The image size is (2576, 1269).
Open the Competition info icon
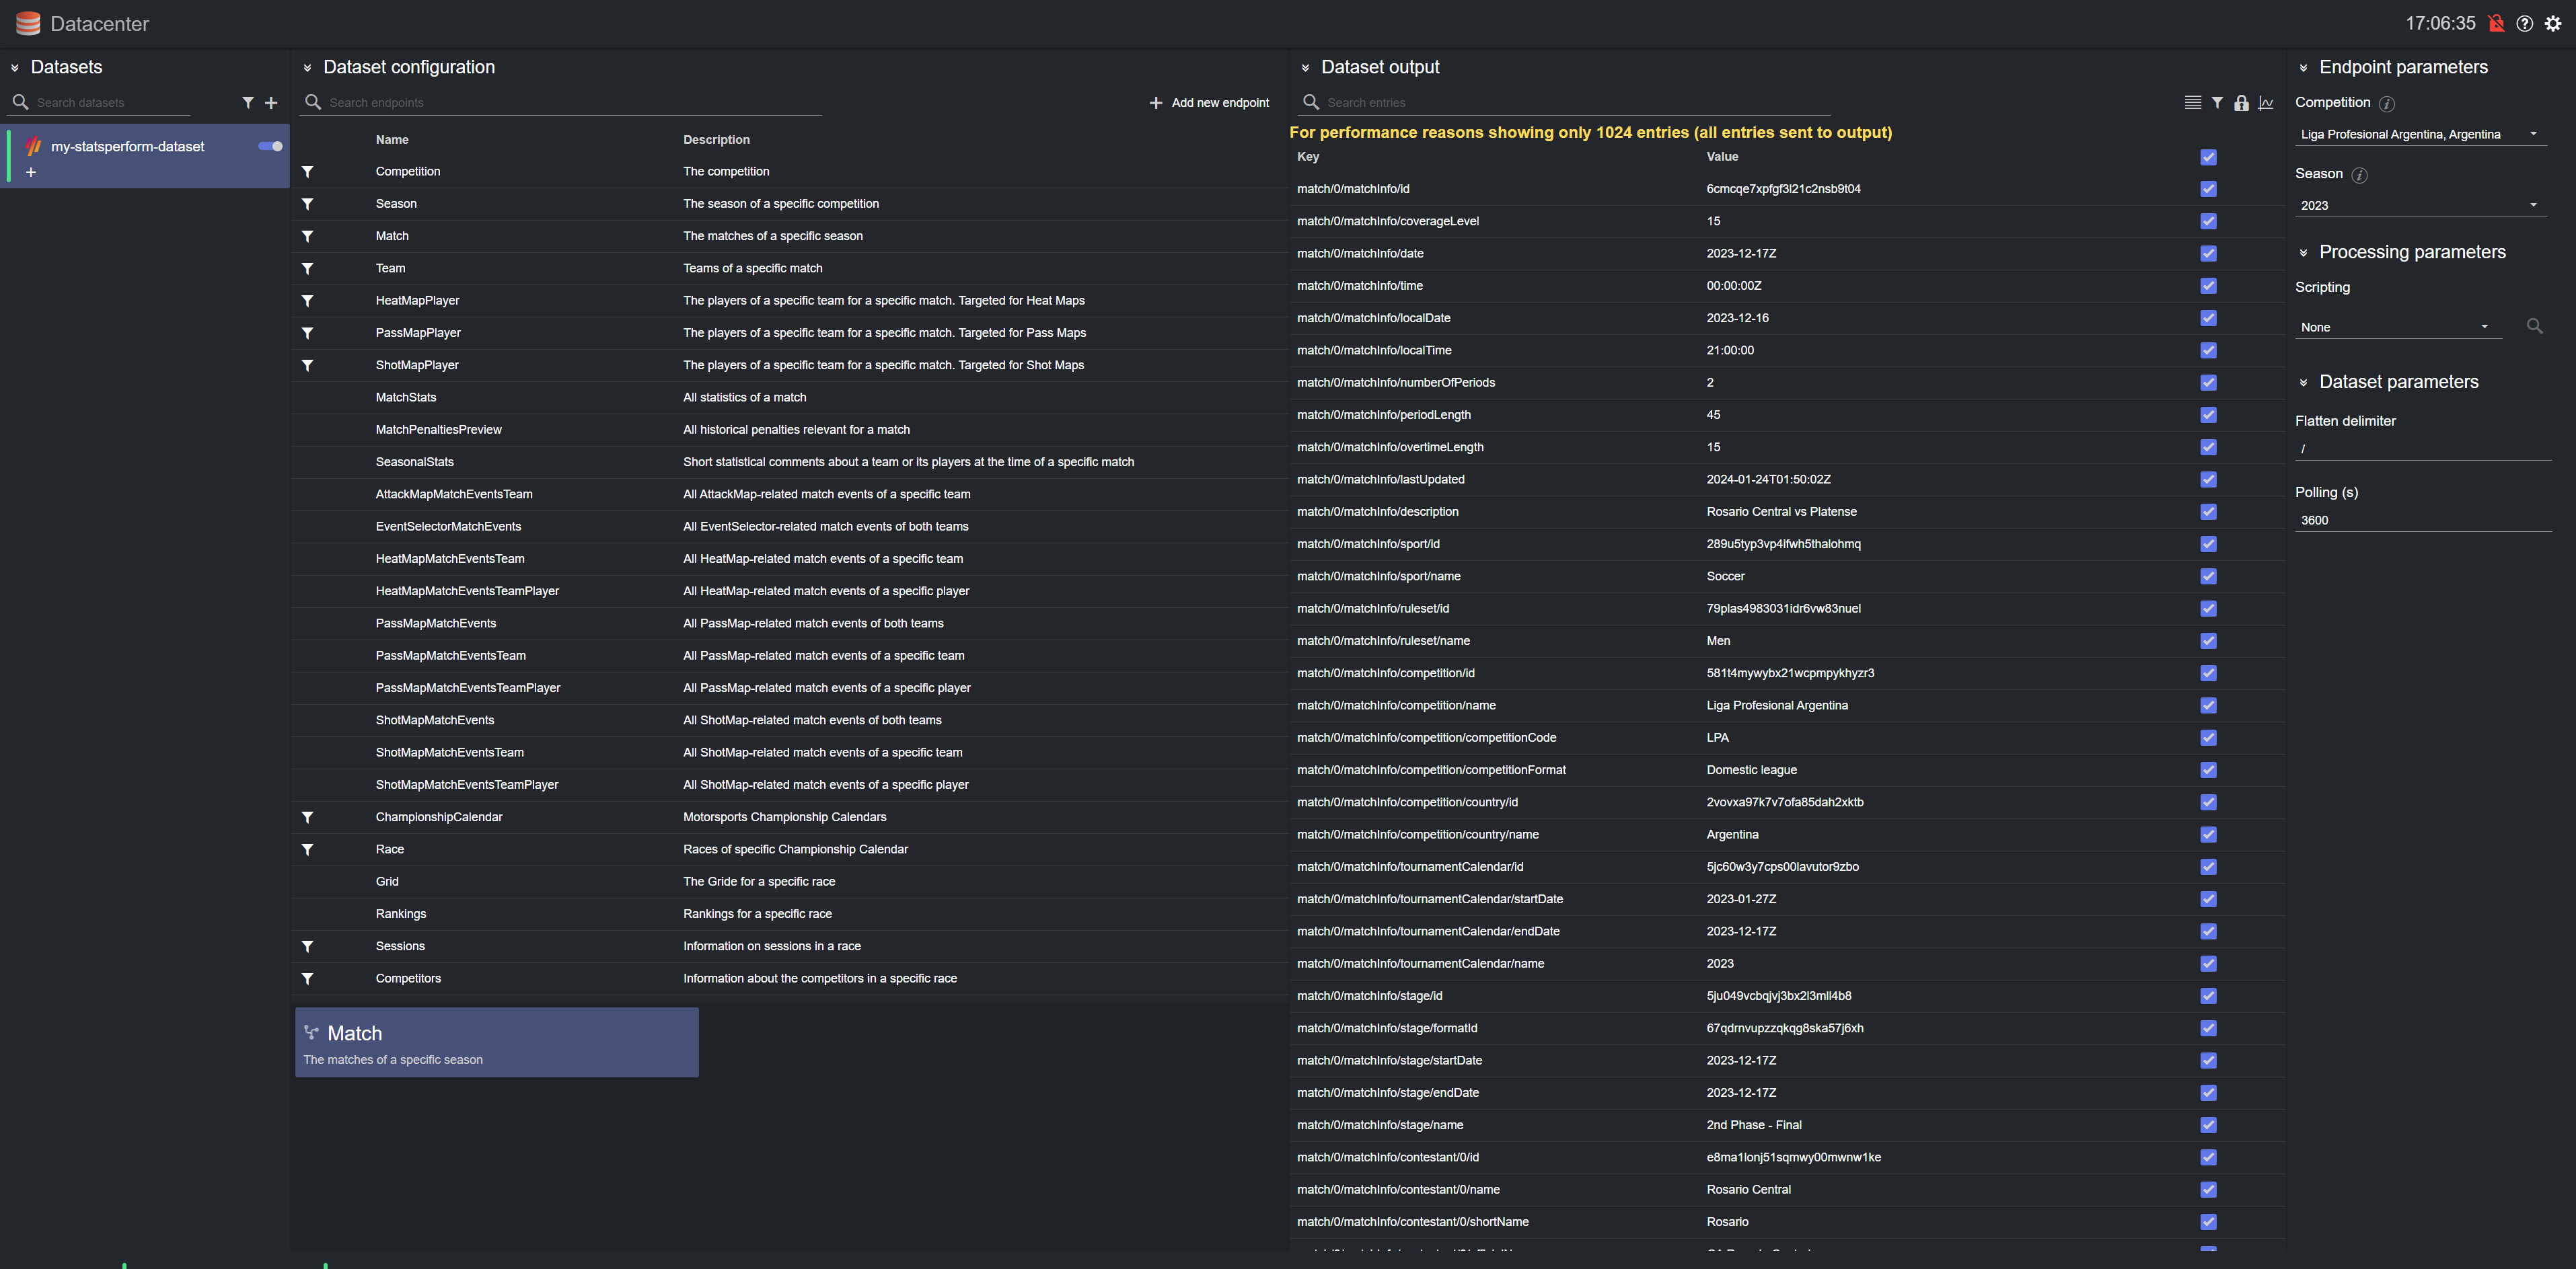click(2387, 104)
